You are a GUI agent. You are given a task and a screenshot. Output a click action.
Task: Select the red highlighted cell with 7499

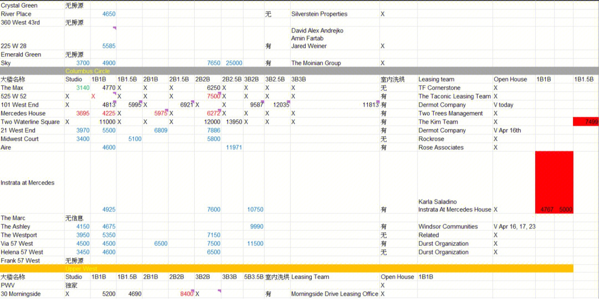[x=586, y=122]
